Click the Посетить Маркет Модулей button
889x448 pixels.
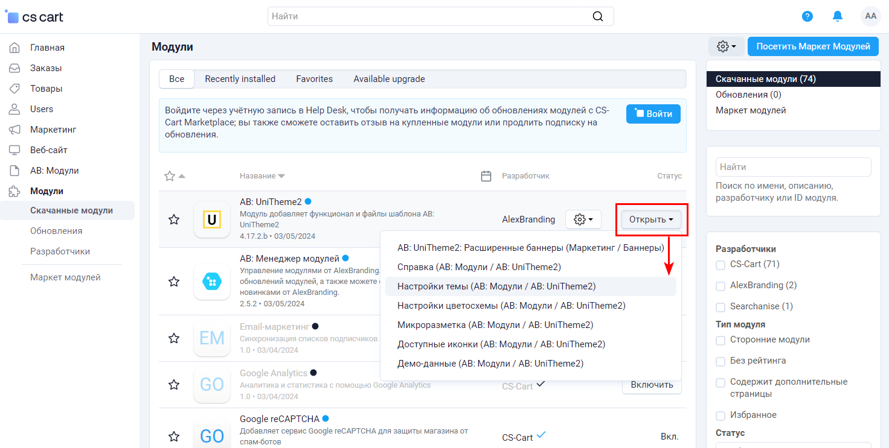point(813,46)
